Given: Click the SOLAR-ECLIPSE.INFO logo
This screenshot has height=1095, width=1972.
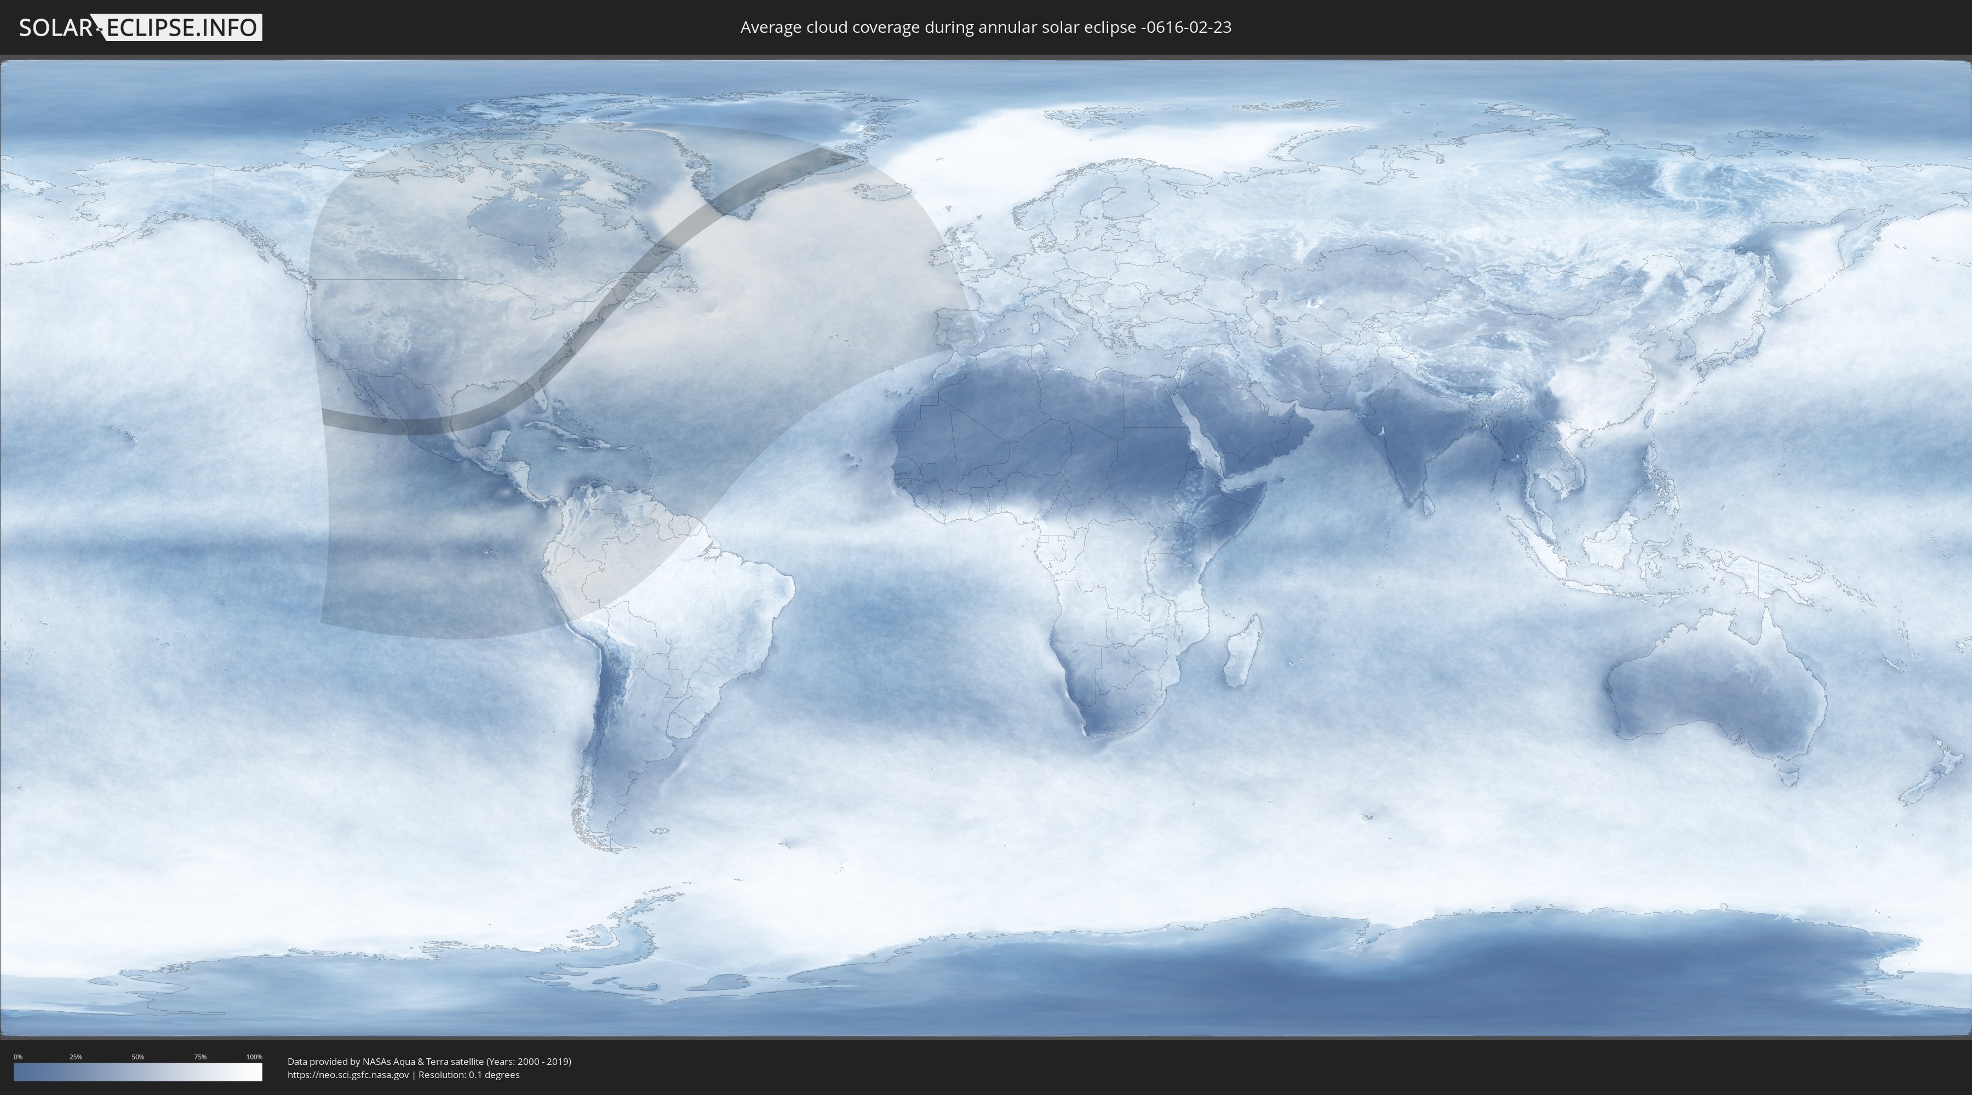Looking at the screenshot, I should point(140,27).
